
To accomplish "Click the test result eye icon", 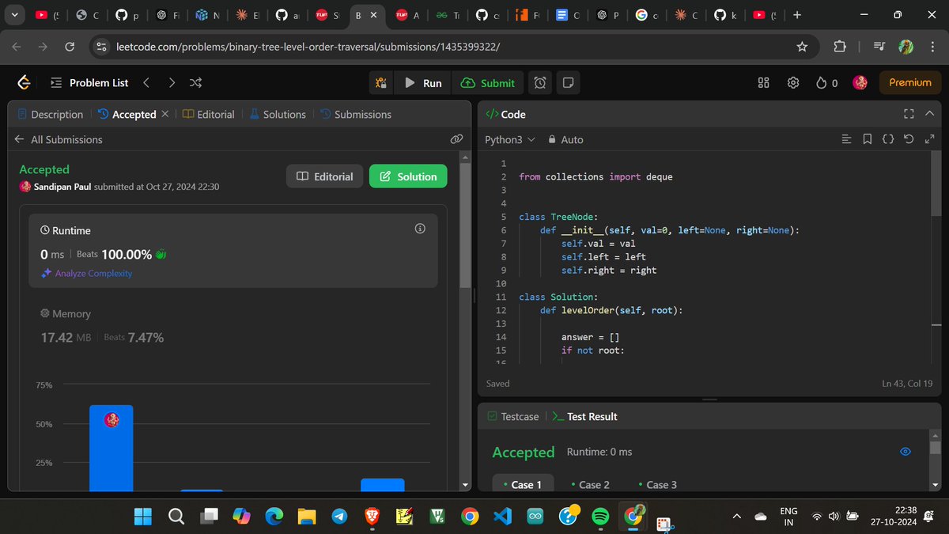I will (x=906, y=452).
